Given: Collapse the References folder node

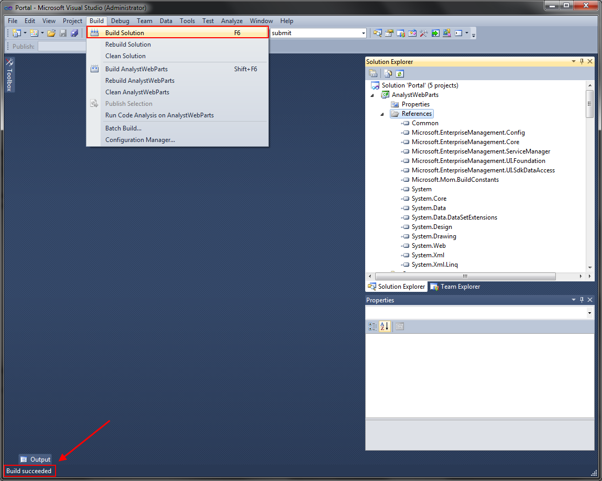Looking at the screenshot, I should click(x=382, y=114).
